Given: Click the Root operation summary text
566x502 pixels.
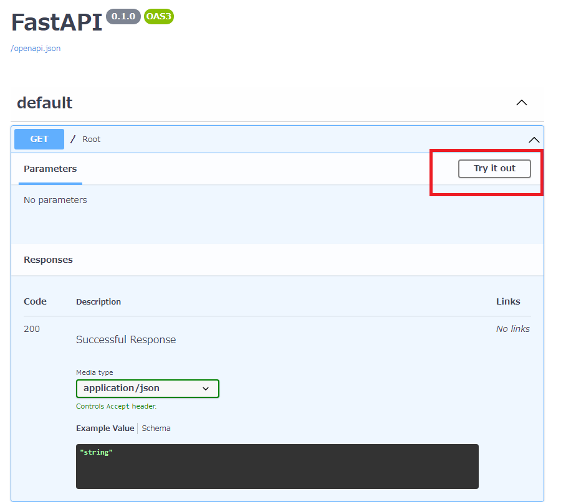Looking at the screenshot, I should [x=91, y=140].
